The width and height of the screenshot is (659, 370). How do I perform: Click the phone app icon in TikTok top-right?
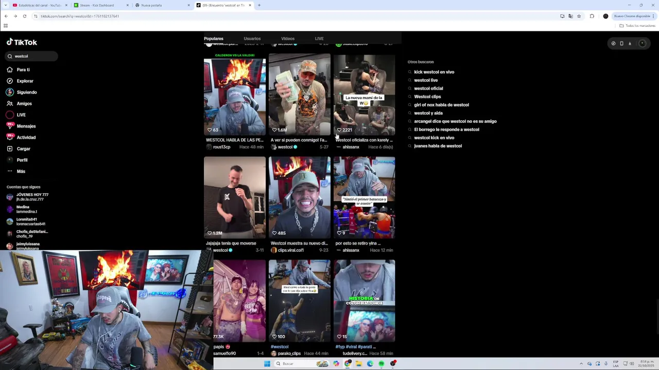[x=621, y=44]
